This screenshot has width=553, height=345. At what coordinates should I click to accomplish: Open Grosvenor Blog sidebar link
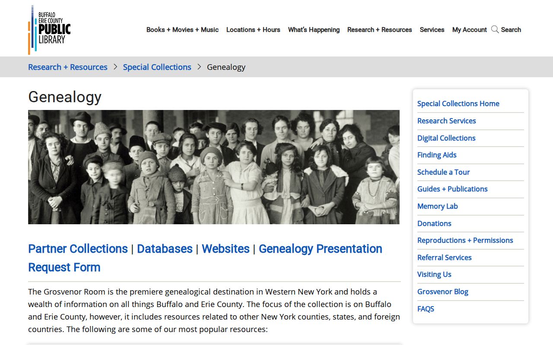click(x=443, y=292)
